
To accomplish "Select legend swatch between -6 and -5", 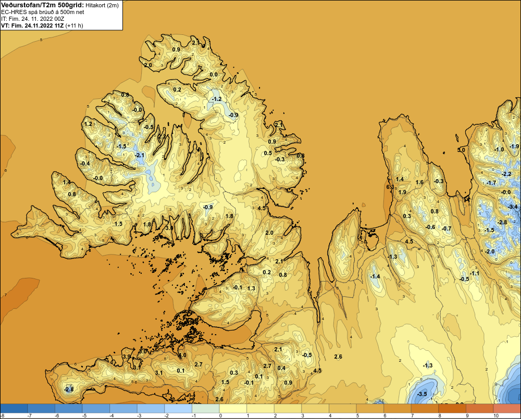I will (x=68, y=409).
